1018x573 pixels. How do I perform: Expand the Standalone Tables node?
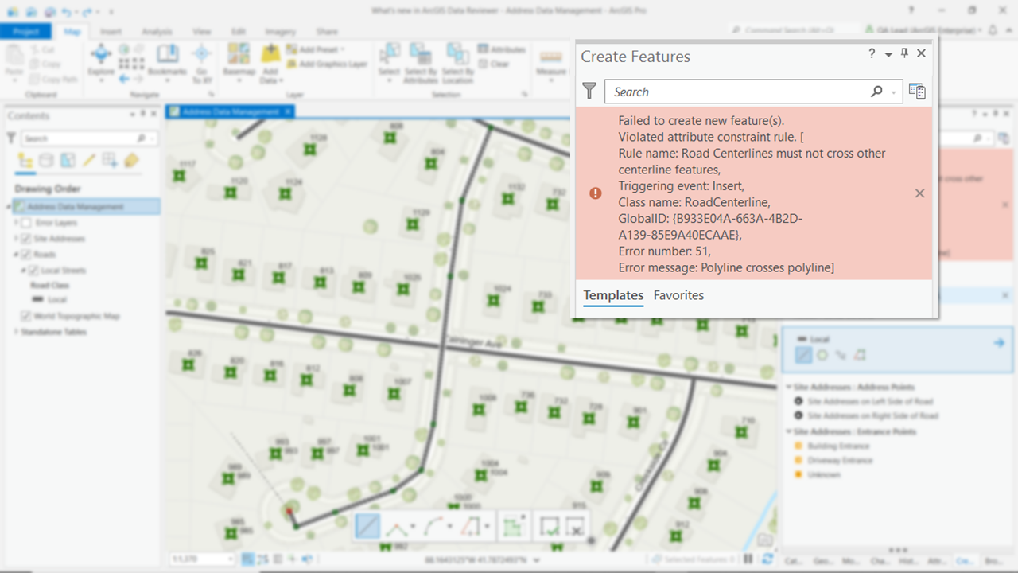coord(16,332)
